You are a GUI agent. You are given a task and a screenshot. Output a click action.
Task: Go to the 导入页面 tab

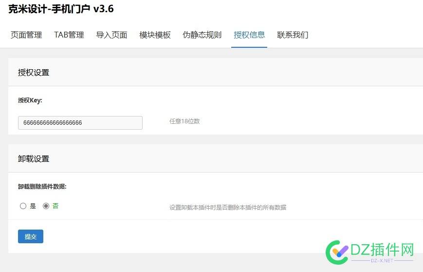[x=111, y=35]
